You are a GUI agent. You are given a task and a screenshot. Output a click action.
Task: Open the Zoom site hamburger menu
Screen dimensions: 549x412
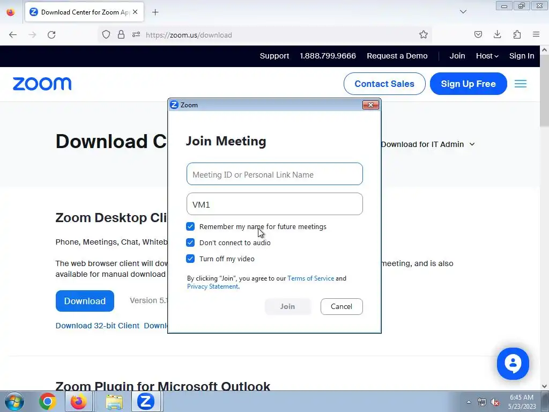point(520,84)
